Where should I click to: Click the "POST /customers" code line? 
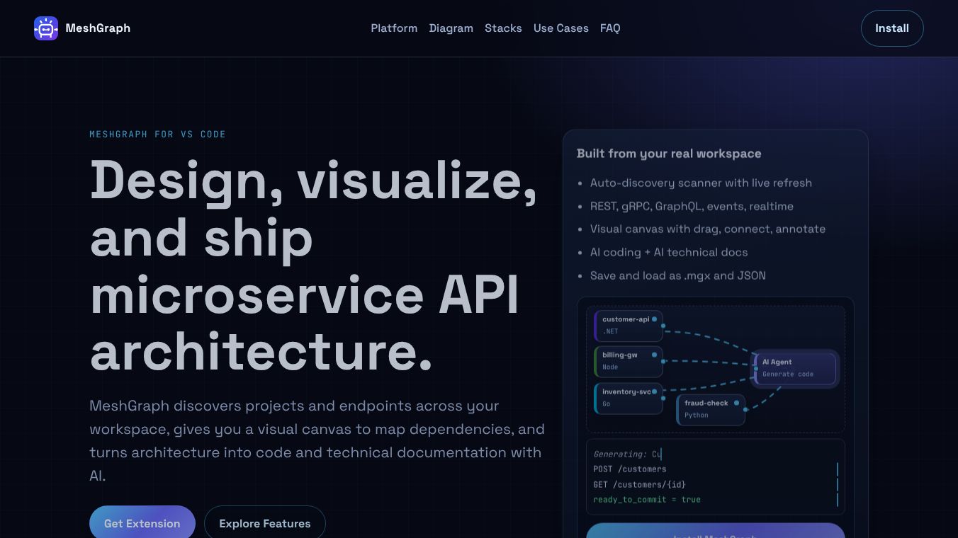coord(630,469)
